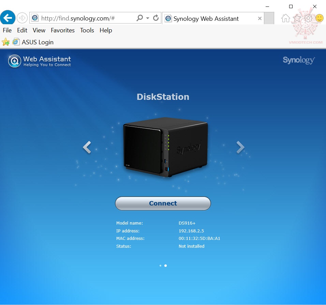Click the search magnifier in address bar
This screenshot has height=305, width=326.
click(x=140, y=18)
